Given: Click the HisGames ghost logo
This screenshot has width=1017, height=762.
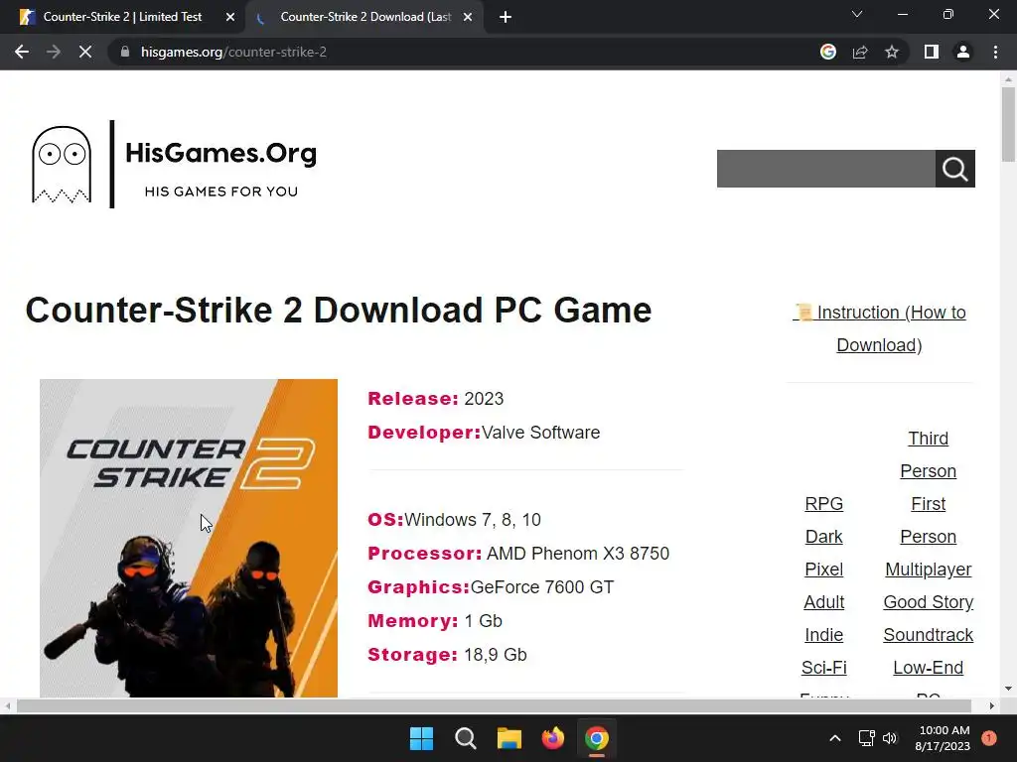Looking at the screenshot, I should pyautogui.click(x=62, y=165).
